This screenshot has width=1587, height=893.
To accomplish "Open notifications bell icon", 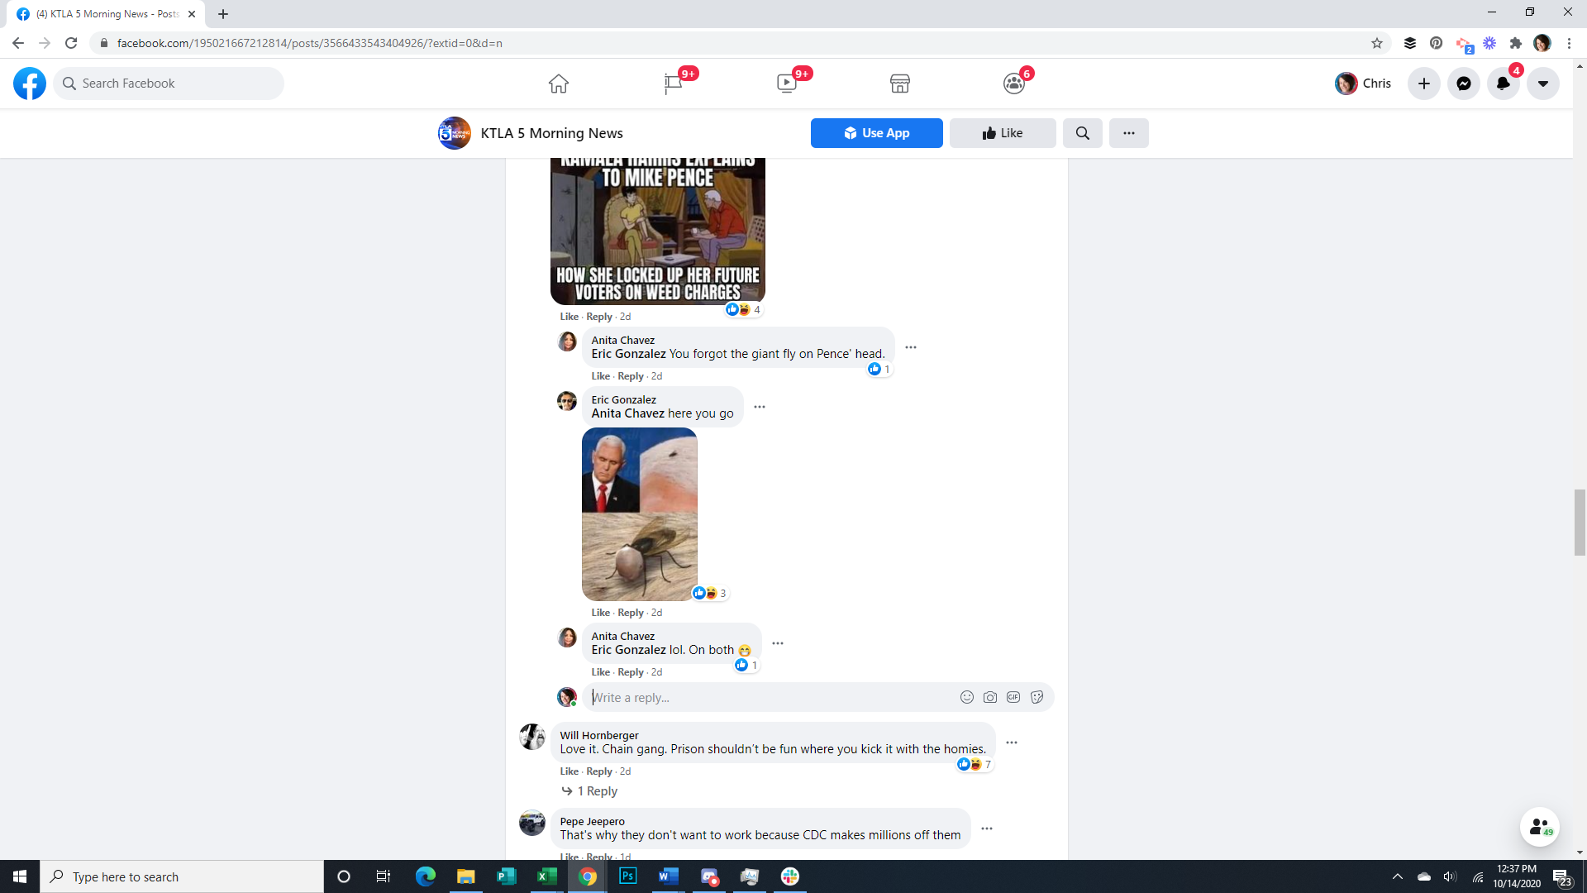I will [1503, 84].
